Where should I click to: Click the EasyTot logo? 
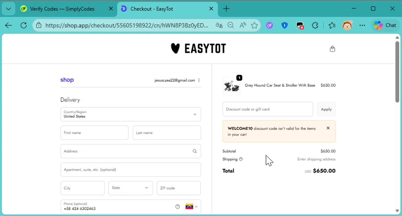coord(198,49)
